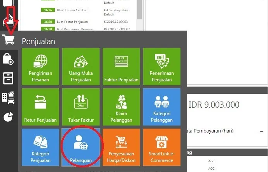
Task: Open the Klaim Pelanggan tile
Action: tap(121, 107)
